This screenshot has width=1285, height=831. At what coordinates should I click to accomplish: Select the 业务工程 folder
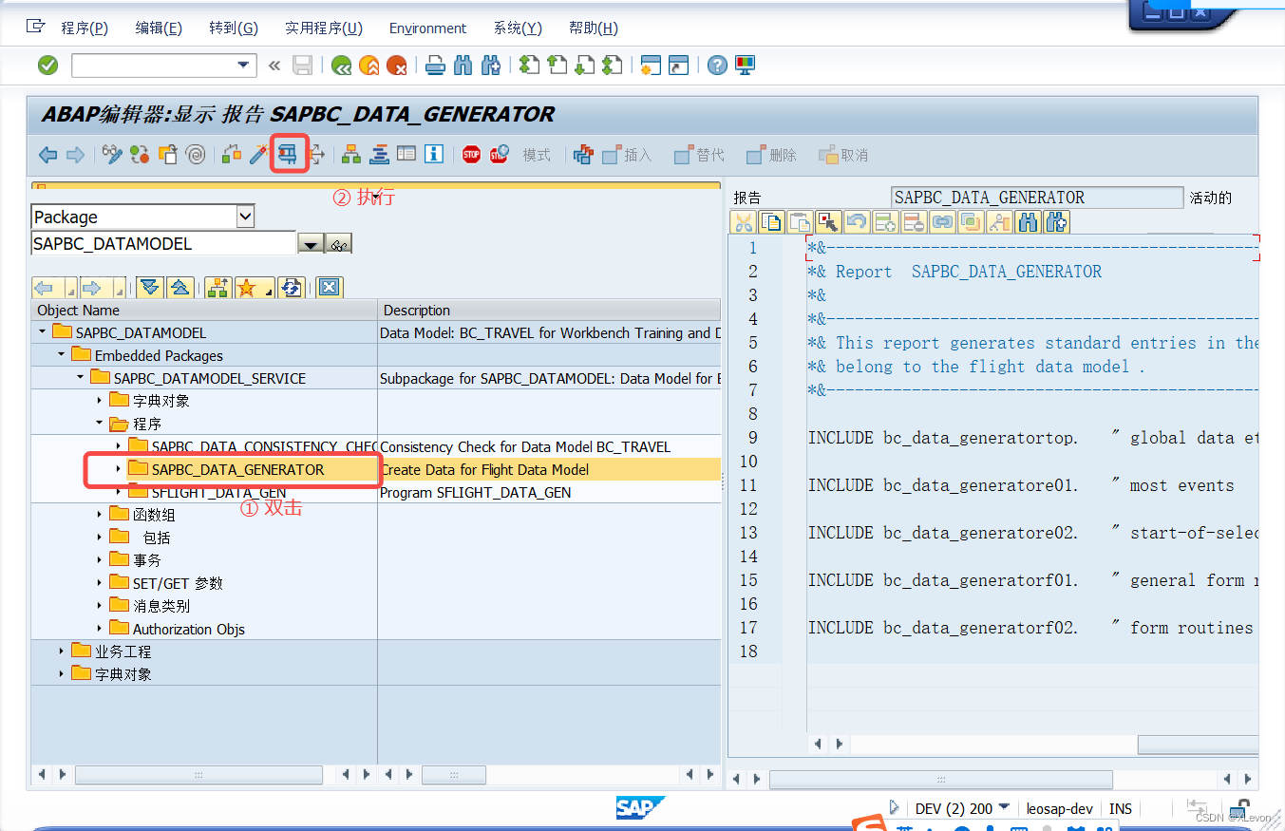click(x=123, y=652)
